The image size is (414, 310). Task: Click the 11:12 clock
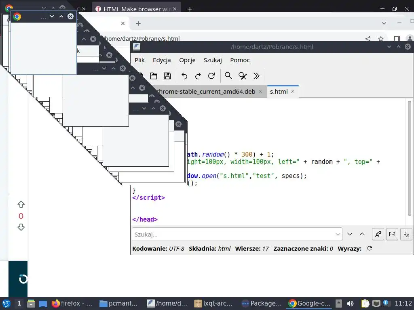403,304
